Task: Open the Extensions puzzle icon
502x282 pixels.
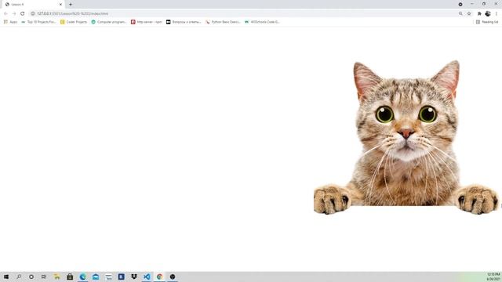Action: point(479,13)
